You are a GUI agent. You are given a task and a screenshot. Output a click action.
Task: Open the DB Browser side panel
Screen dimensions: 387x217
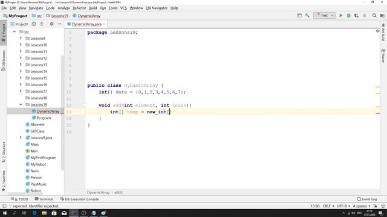tap(4, 60)
